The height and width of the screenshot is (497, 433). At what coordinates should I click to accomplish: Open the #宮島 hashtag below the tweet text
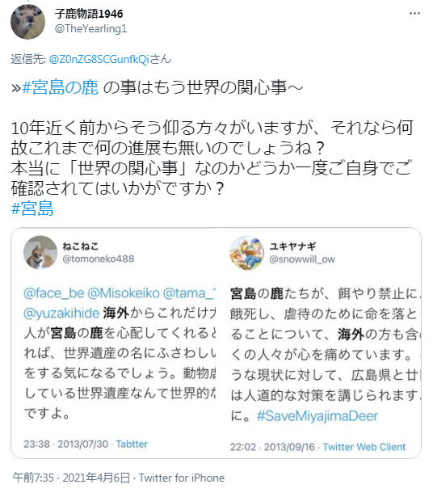point(32,208)
